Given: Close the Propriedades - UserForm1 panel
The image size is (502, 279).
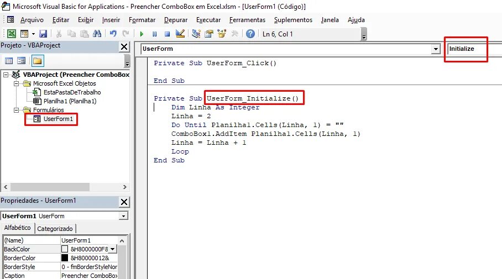Looking at the screenshot, I should (x=124, y=202).
